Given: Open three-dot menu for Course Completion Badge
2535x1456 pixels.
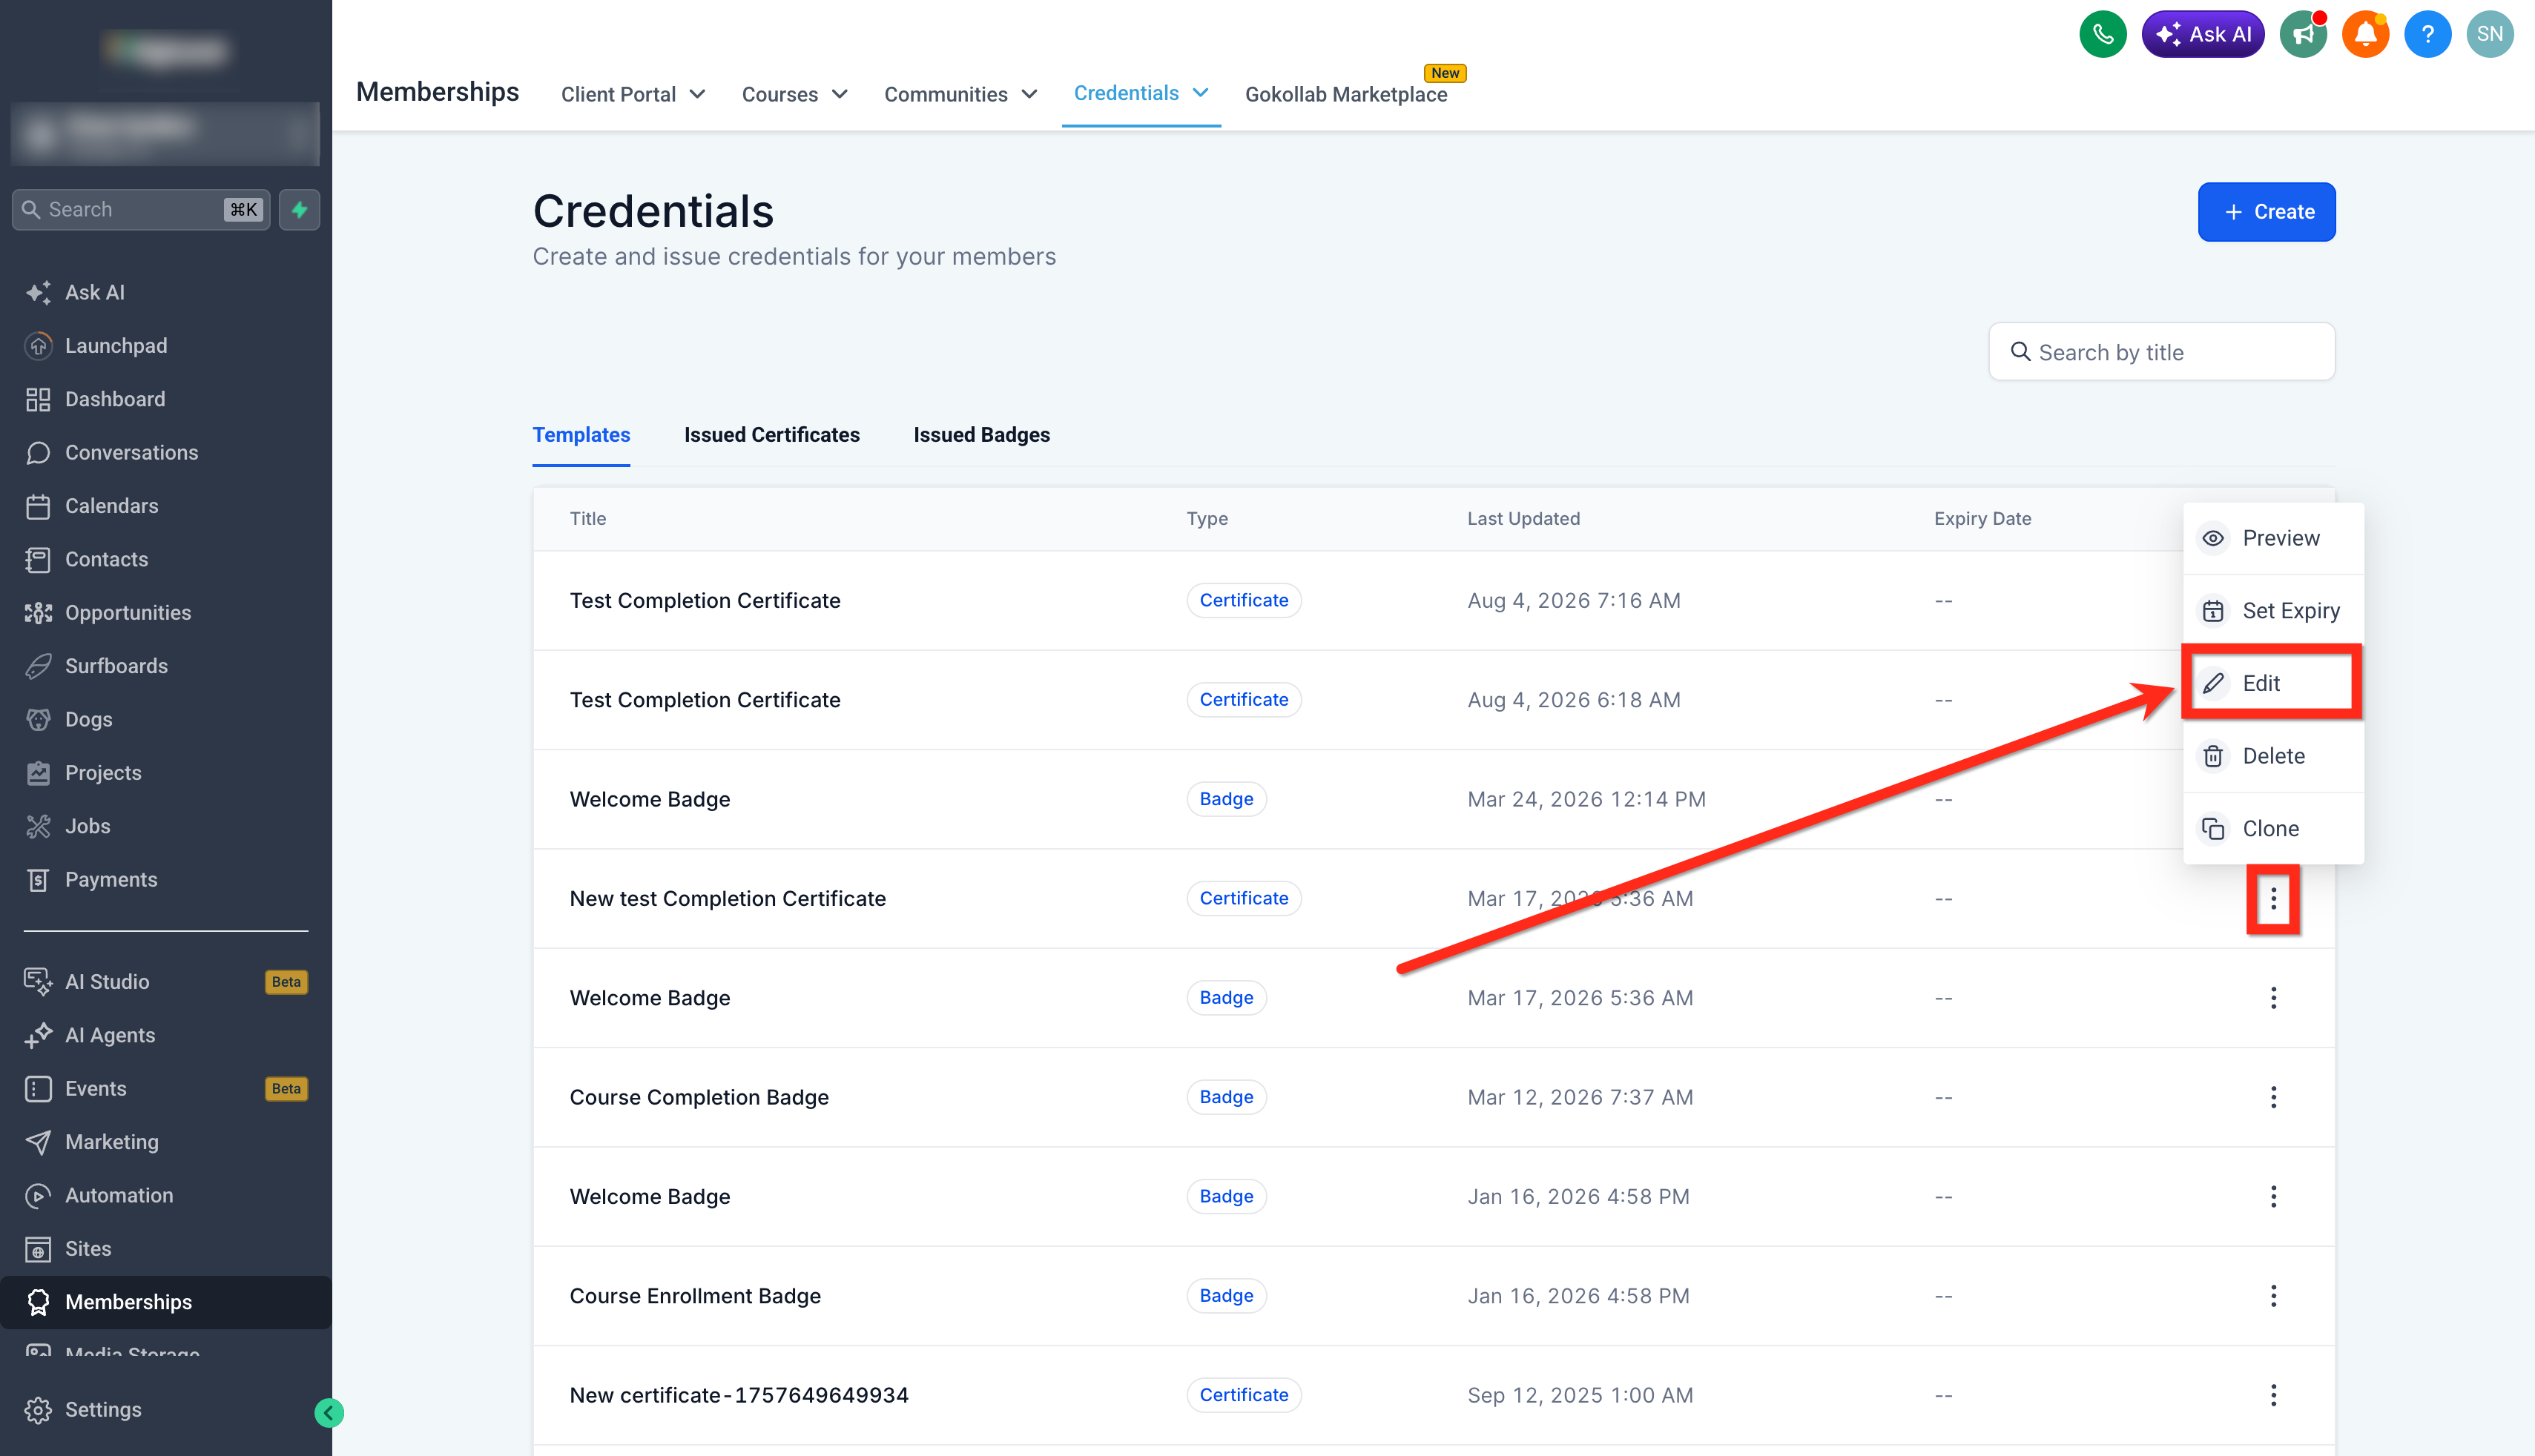Looking at the screenshot, I should point(2273,1097).
